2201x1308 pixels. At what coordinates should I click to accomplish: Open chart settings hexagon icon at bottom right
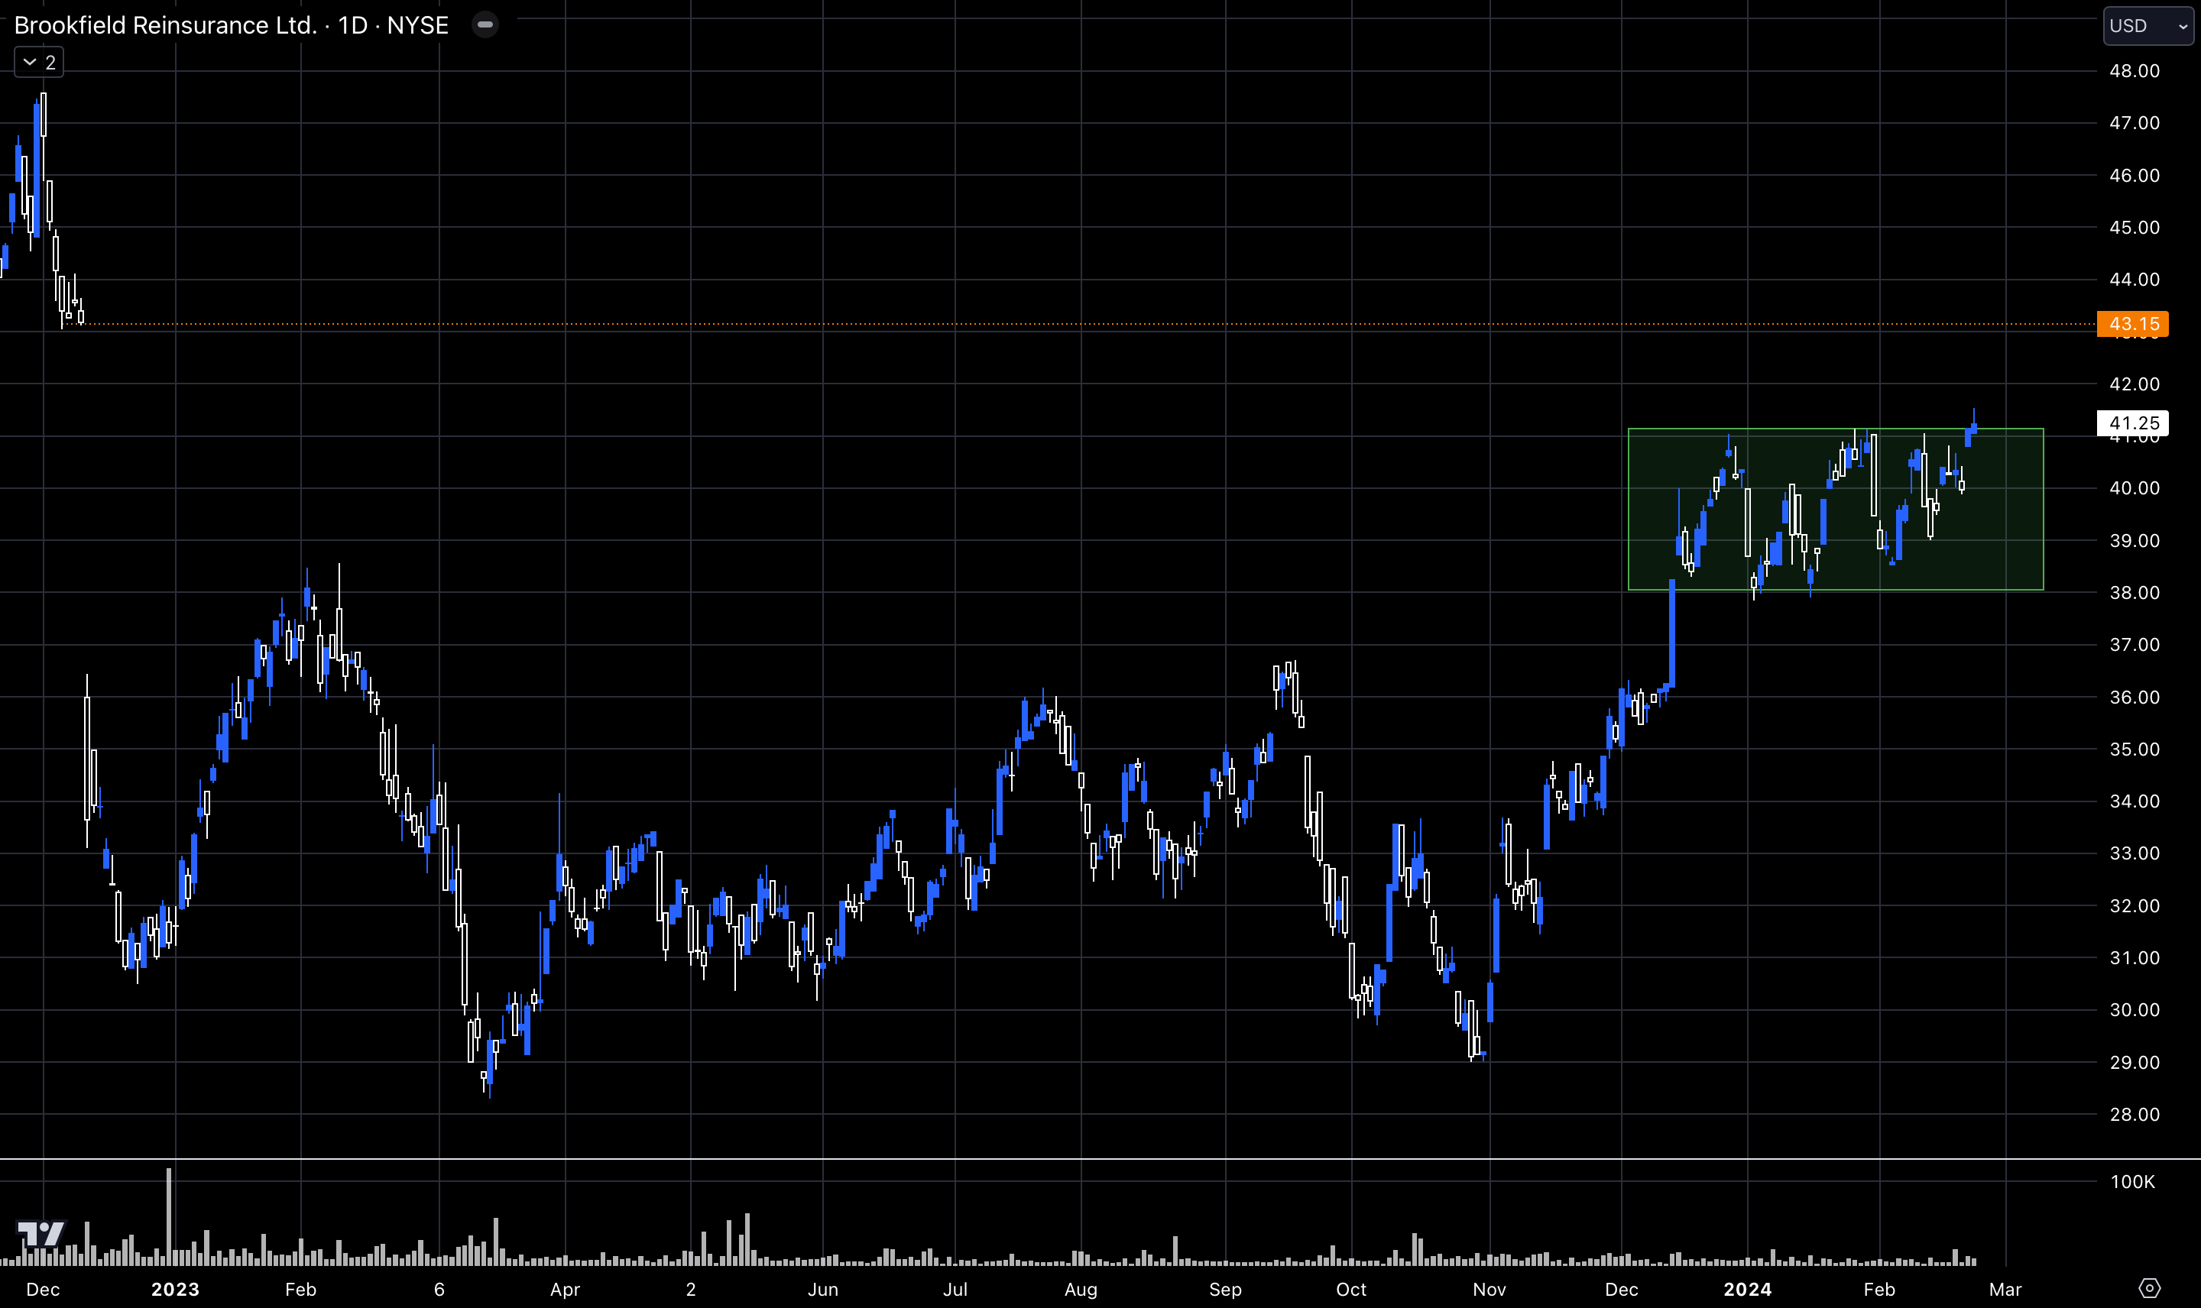point(2150,1289)
